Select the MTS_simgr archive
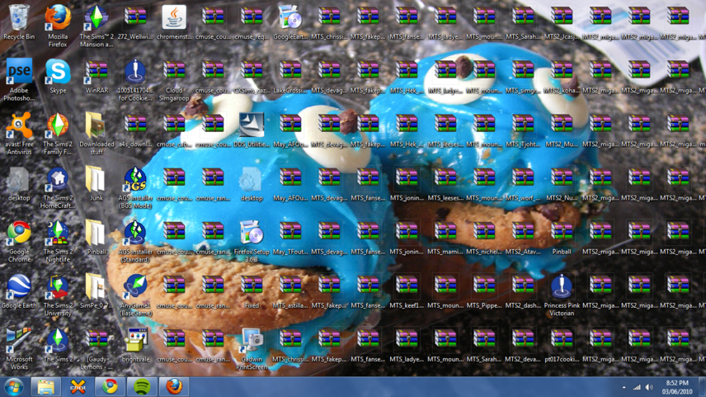Image resolution: width=706 pixels, height=397 pixels. 522,76
